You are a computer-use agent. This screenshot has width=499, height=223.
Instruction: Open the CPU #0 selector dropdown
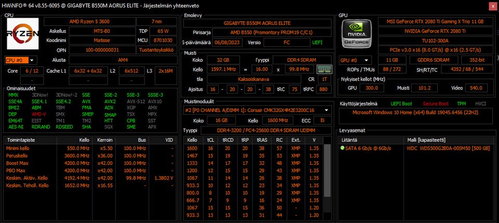pyautogui.click(x=21, y=60)
